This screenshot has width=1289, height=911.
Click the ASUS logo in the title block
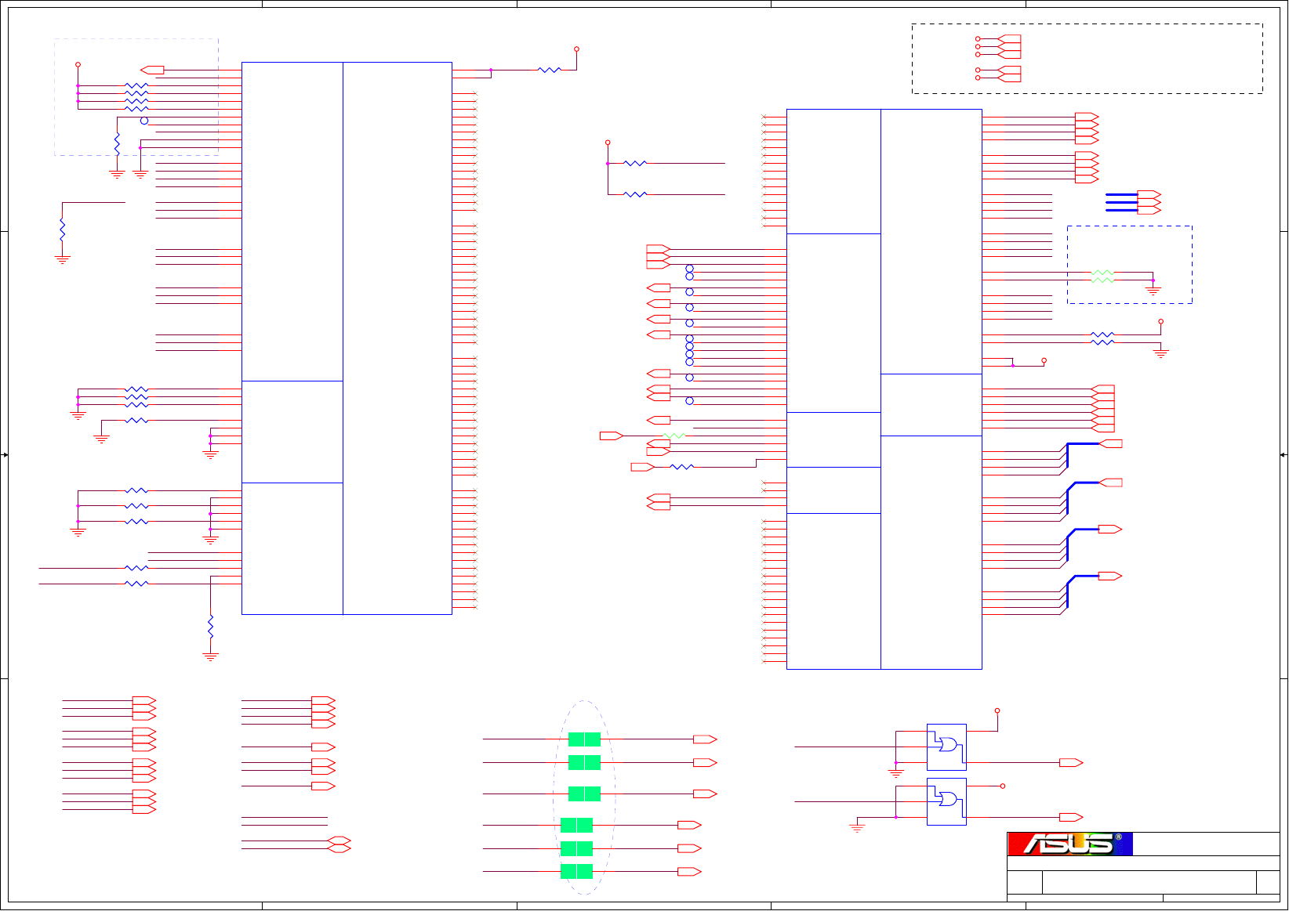tap(1070, 844)
